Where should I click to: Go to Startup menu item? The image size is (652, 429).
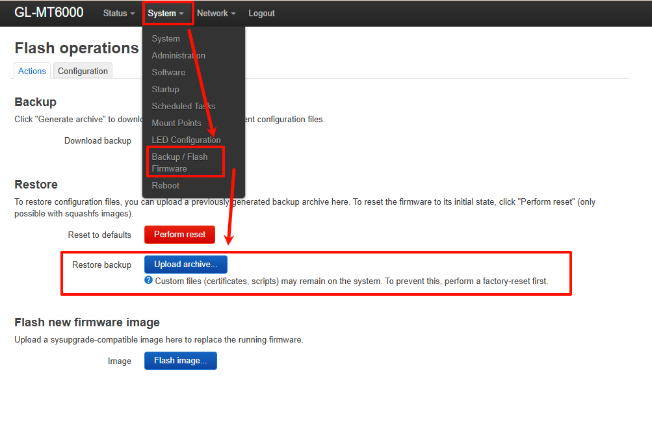[x=165, y=89]
